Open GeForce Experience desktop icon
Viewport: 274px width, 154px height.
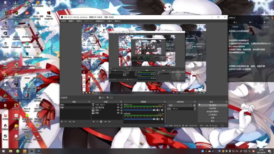(x=16, y=15)
